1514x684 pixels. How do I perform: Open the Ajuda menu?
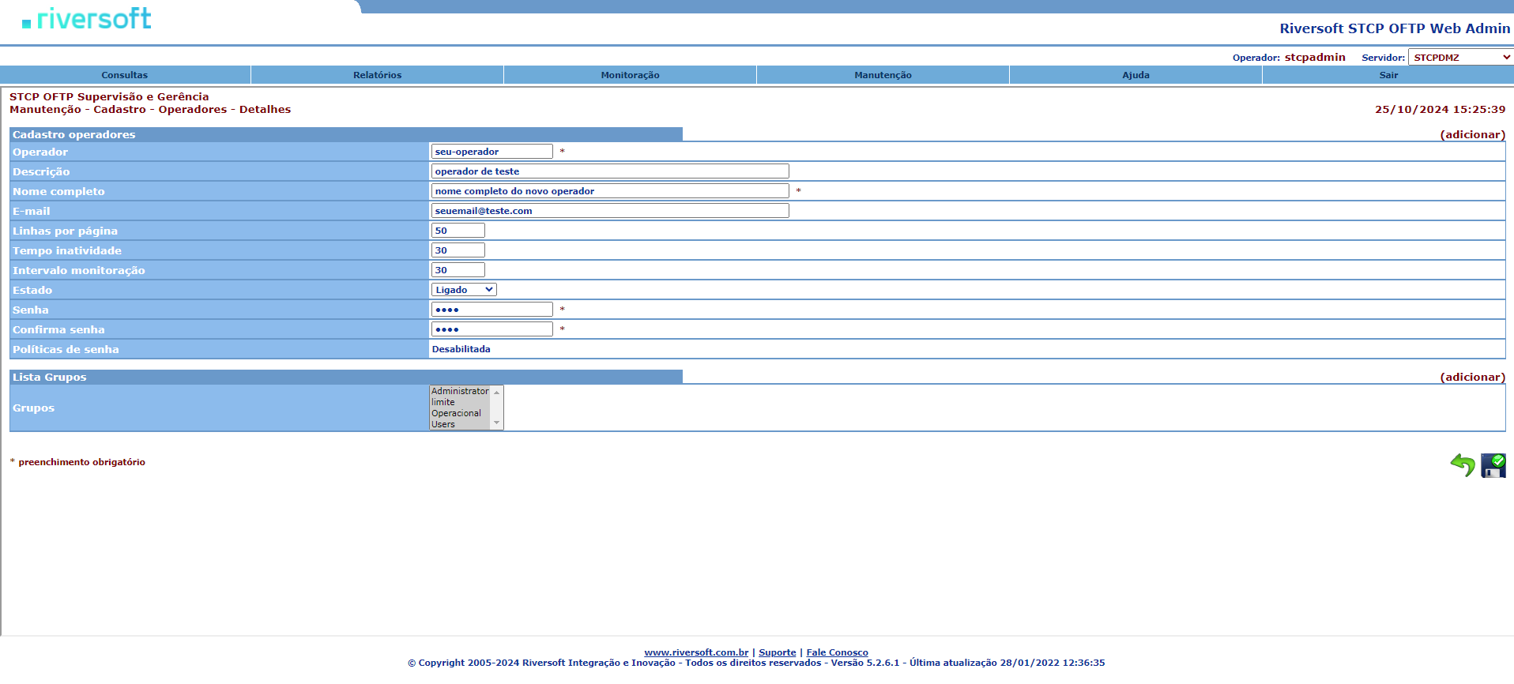[x=1136, y=75]
